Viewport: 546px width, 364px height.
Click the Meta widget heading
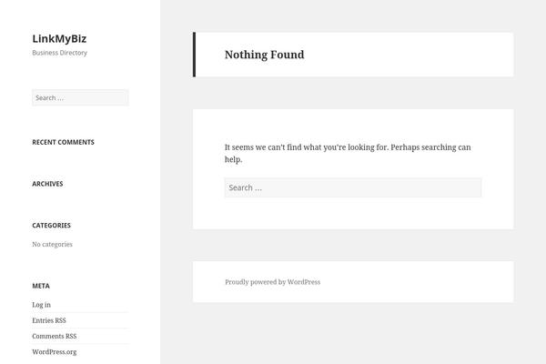pos(41,286)
